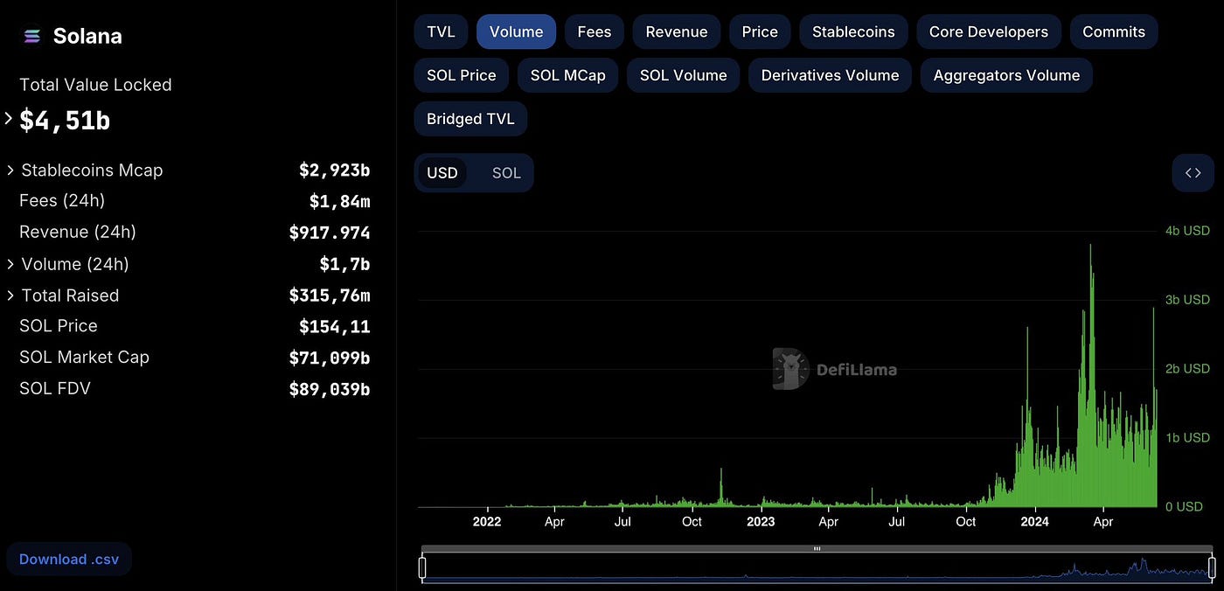The height and width of the screenshot is (591, 1224).
Task: Display the SOL MCap chart
Action: coord(567,75)
